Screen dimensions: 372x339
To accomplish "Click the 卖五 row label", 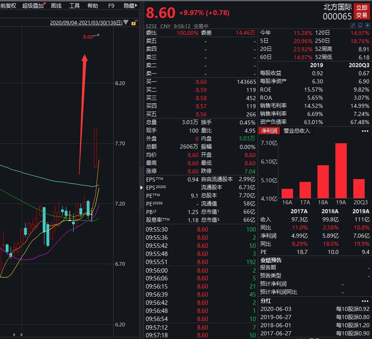I will pos(151,41).
